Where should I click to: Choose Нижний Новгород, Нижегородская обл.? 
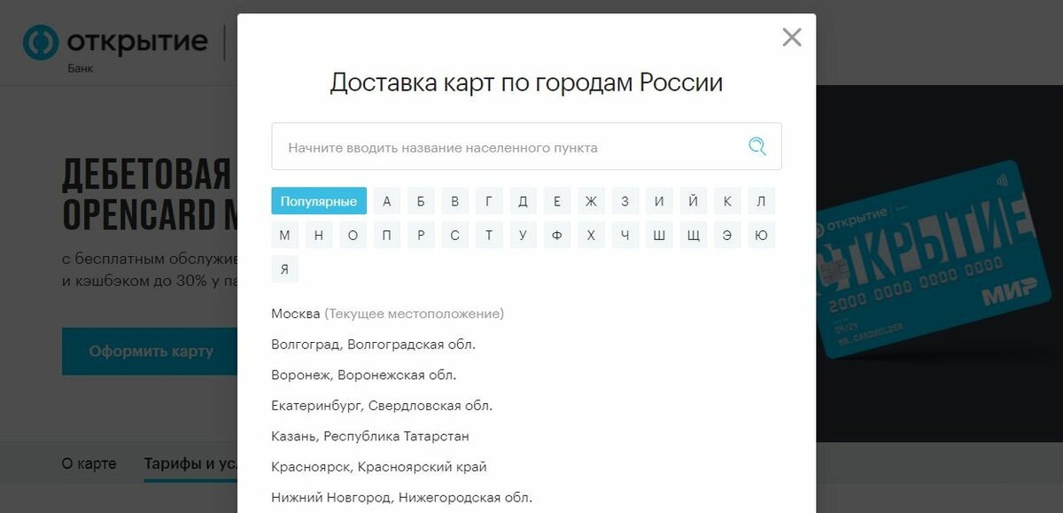(x=402, y=498)
